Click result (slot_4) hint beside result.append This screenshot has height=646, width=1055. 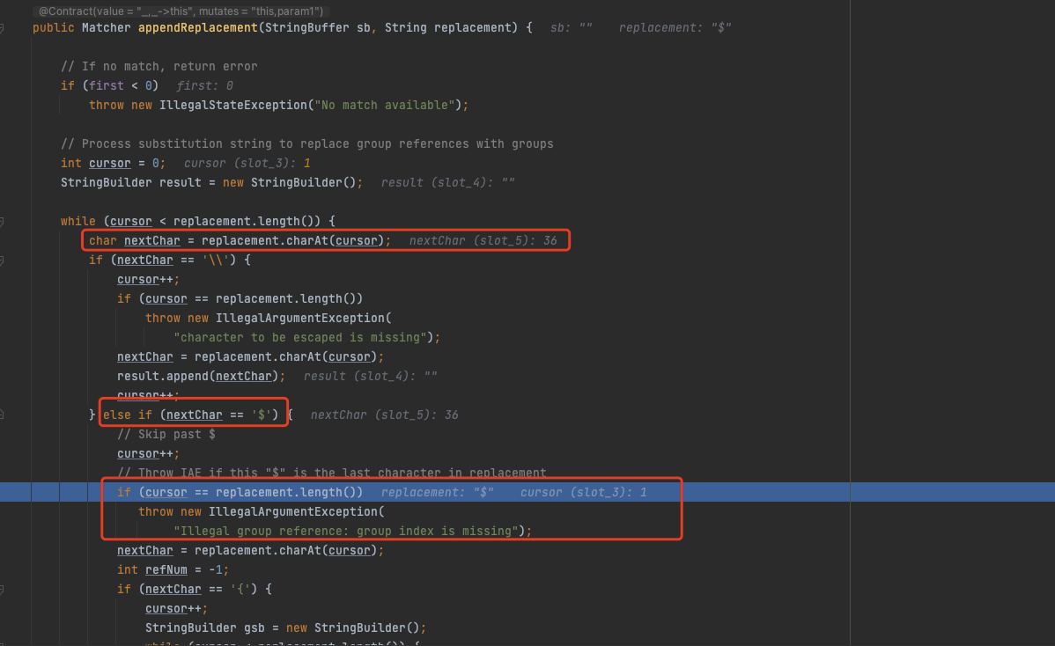(x=370, y=376)
